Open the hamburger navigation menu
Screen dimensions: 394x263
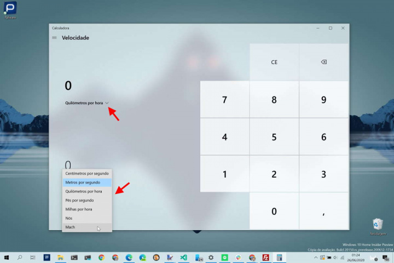coord(54,38)
